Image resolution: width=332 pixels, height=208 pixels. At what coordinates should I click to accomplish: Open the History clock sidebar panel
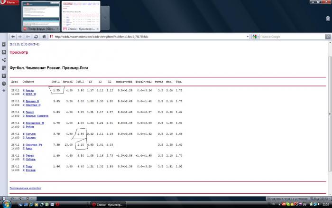4,84
